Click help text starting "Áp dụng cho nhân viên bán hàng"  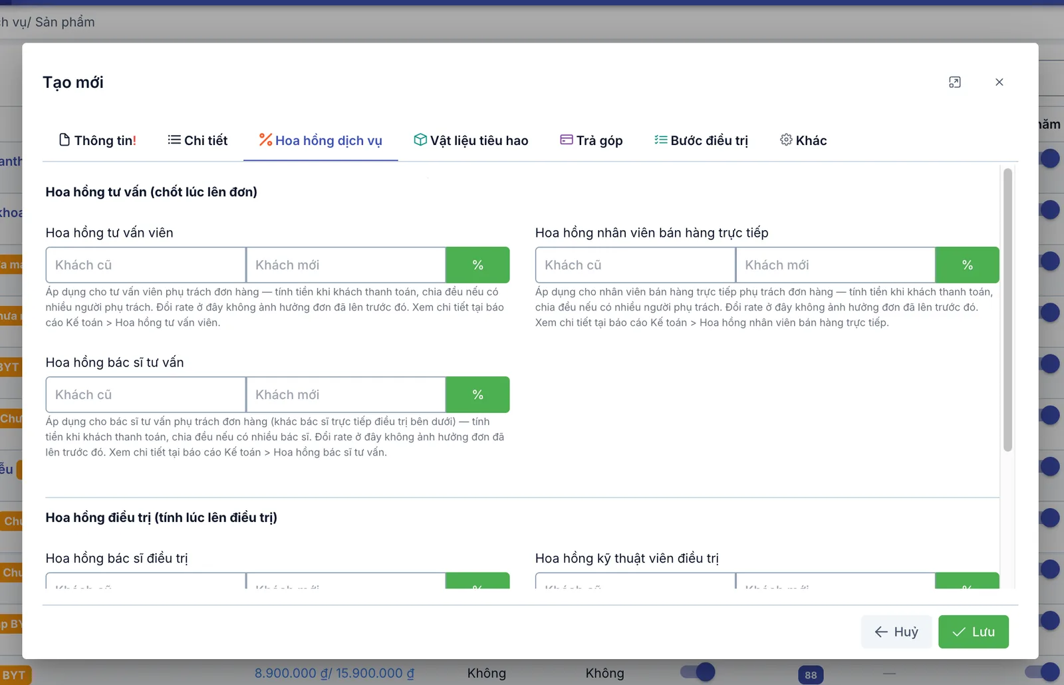[x=764, y=307]
